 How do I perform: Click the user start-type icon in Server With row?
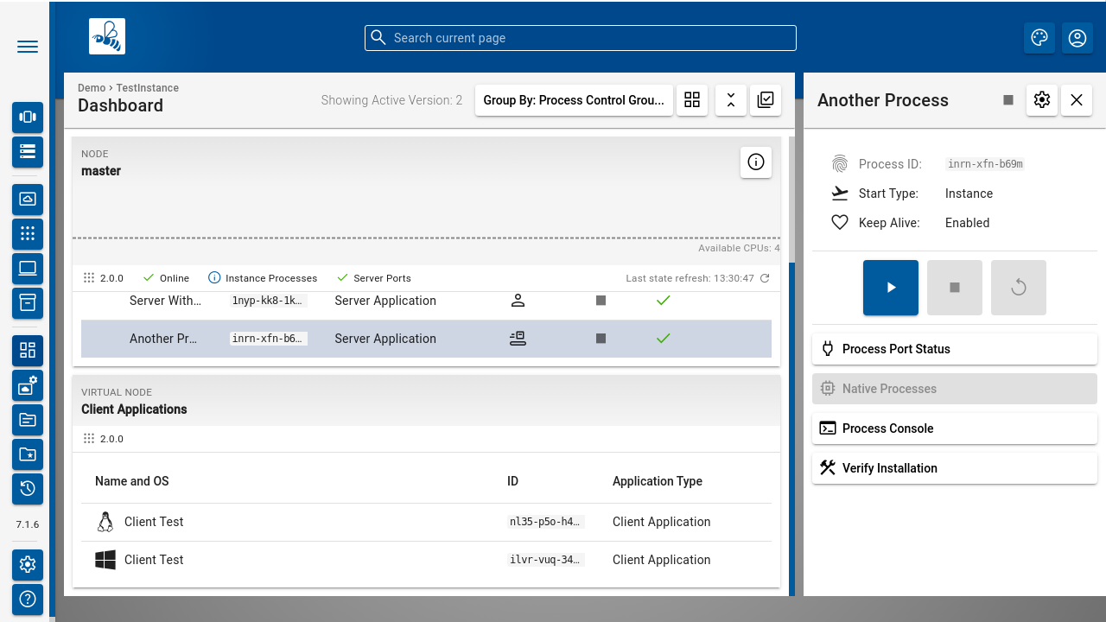(518, 301)
